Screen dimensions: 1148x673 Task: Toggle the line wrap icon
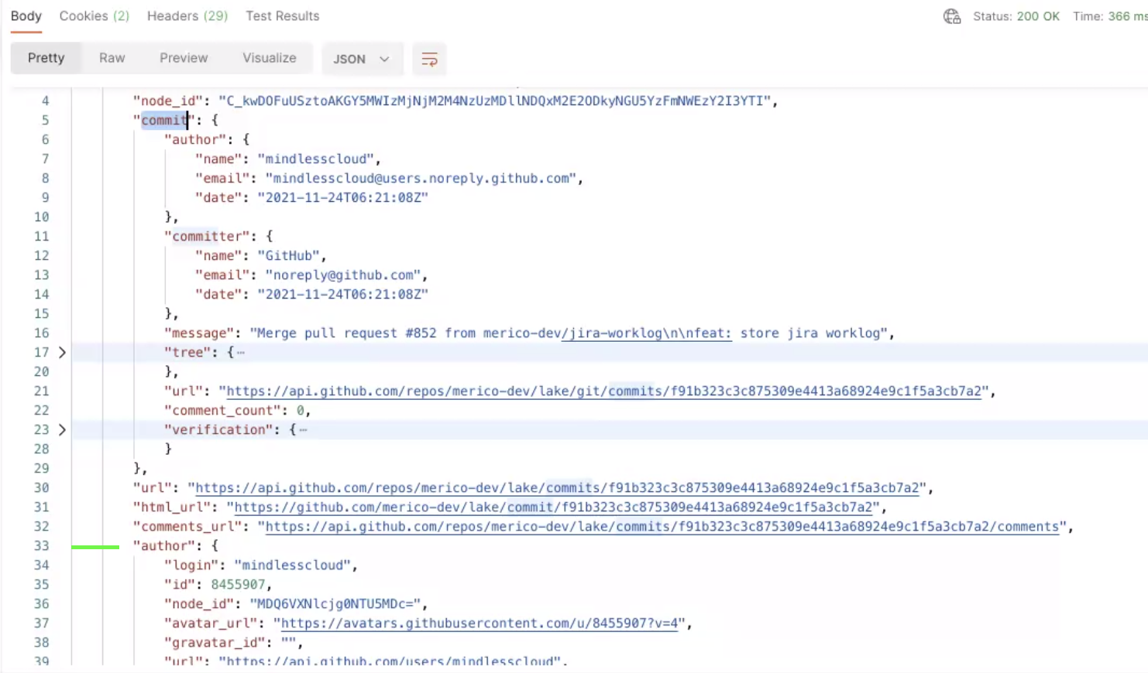(x=429, y=59)
